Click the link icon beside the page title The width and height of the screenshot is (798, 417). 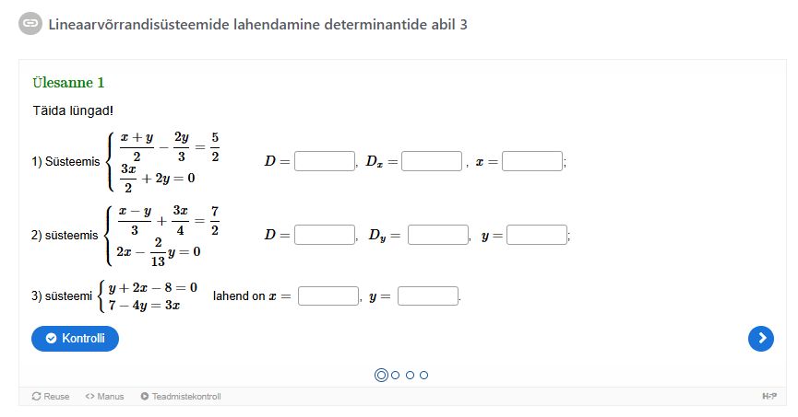click(30, 24)
